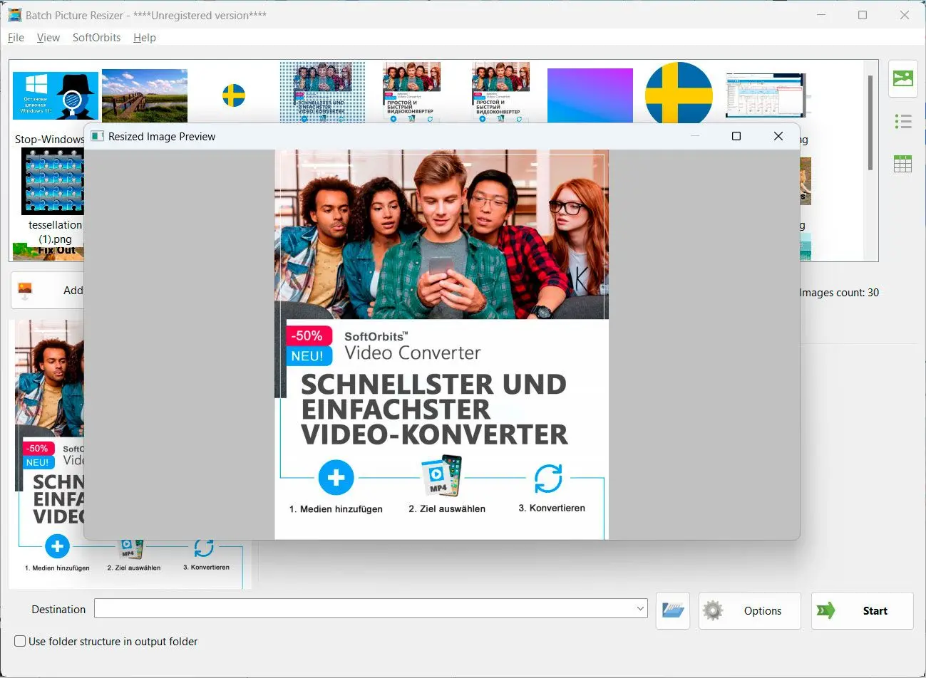Viewport: 926px width, 678px height.
Task: Open the Help menu
Action: pyautogui.click(x=144, y=38)
